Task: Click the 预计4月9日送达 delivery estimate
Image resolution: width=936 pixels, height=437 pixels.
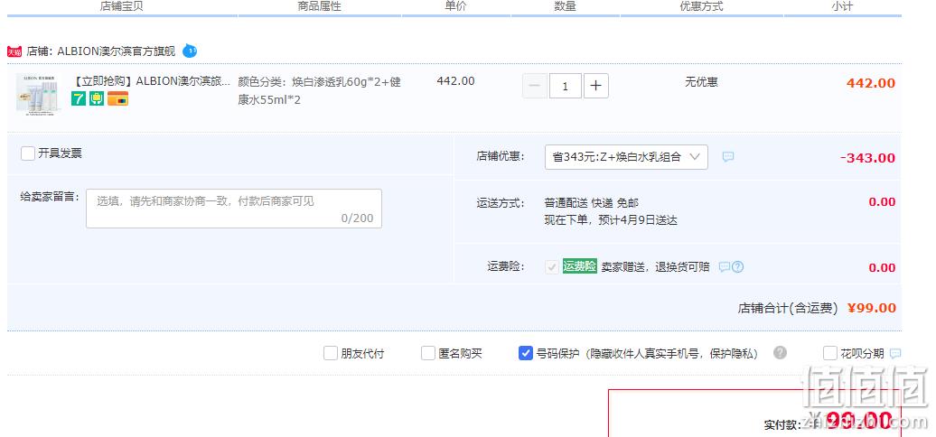Action: (637, 220)
